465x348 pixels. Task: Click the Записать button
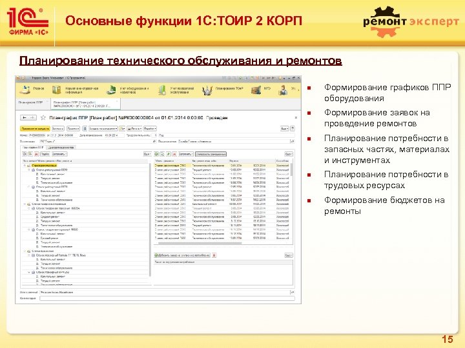(58, 129)
